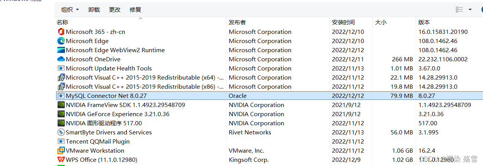Click the 2022/12/9 install date cell
Screen dimensions: 483x166
(346, 160)
